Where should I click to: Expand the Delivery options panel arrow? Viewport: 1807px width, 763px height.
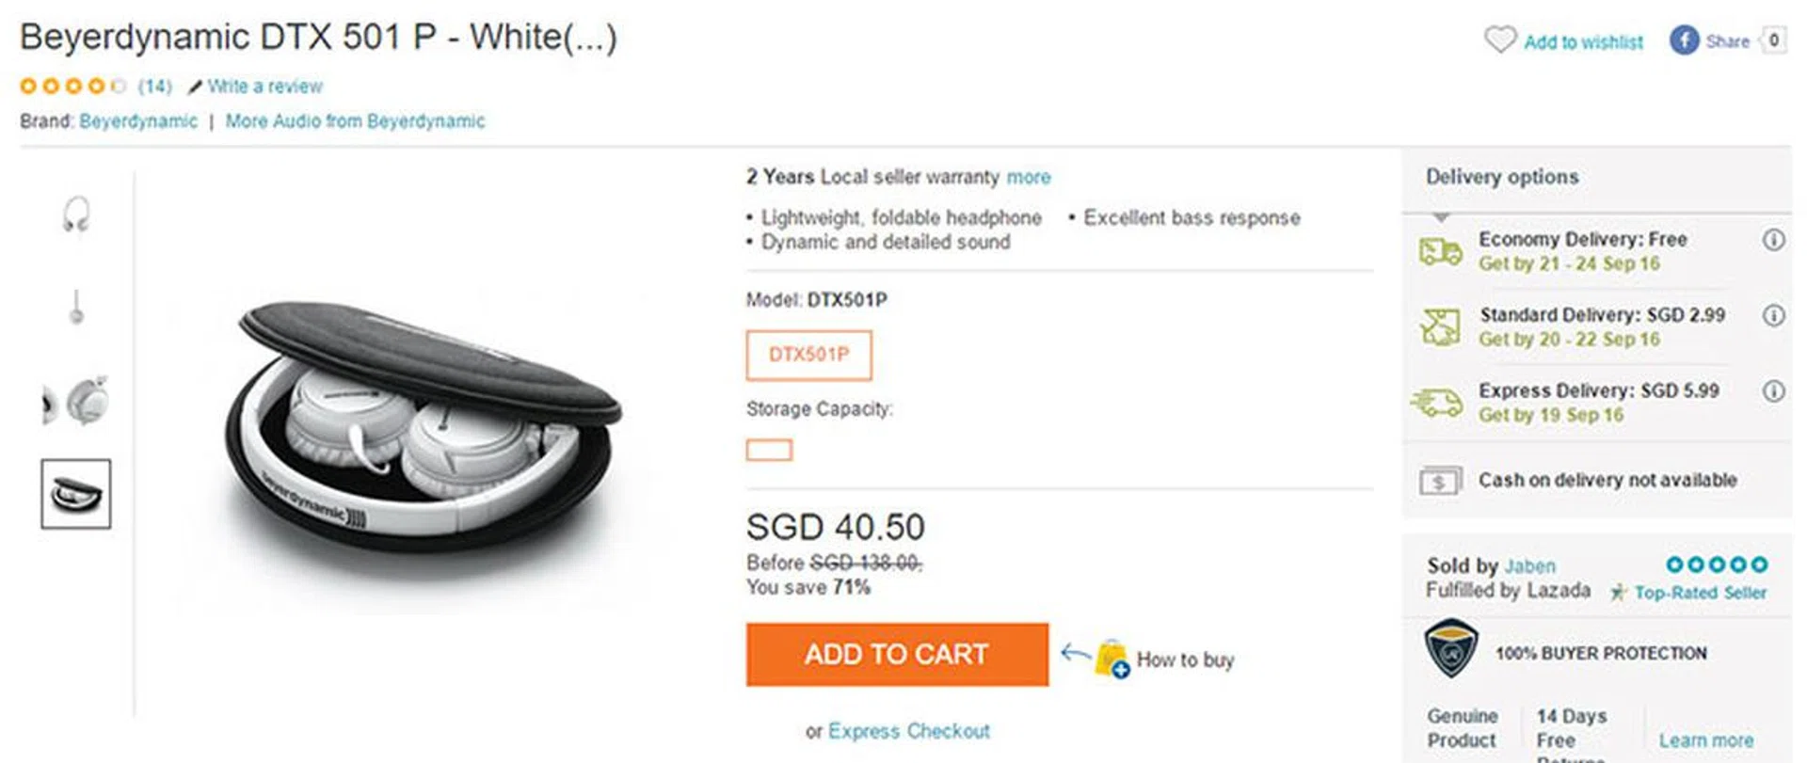coord(1440,218)
